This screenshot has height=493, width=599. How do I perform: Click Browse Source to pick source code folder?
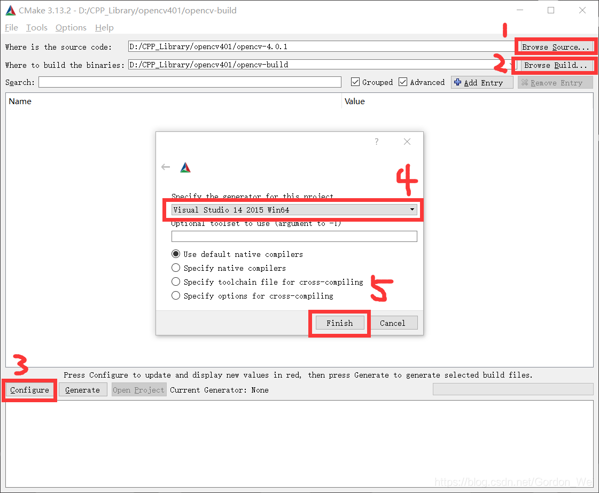pyautogui.click(x=556, y=46)
